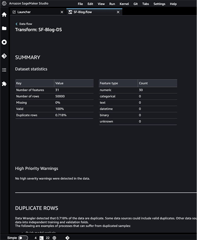Click the Git icon in status bar
Image resolution: width=197 pixels, height=240 pixels.
click(x=67, y=238)
